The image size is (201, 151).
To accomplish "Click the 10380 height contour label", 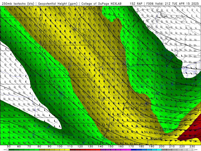I will tap(162, 130).
